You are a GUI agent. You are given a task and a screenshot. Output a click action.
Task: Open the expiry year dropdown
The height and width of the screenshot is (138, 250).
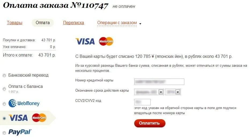[x=173, y=92]
